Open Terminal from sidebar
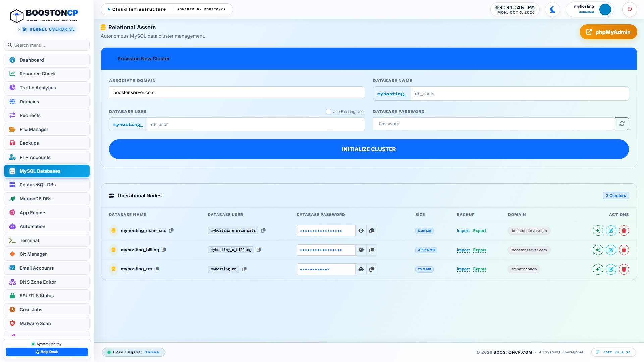 coord(47,240)
